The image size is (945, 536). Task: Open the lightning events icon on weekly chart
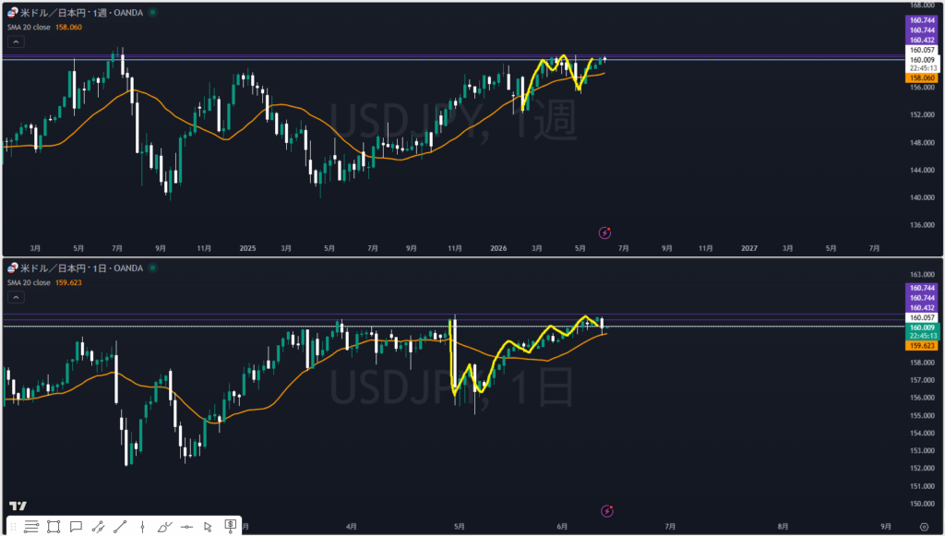[x=604, y=232]
